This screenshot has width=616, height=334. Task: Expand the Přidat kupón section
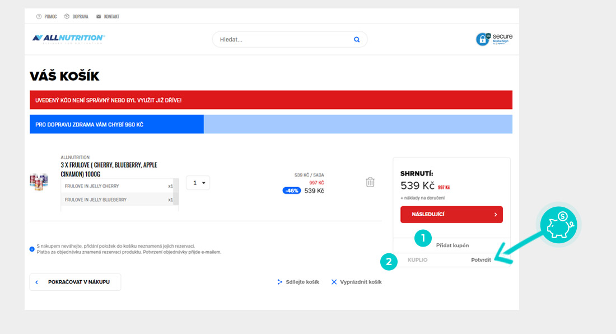tap(452, 245)
